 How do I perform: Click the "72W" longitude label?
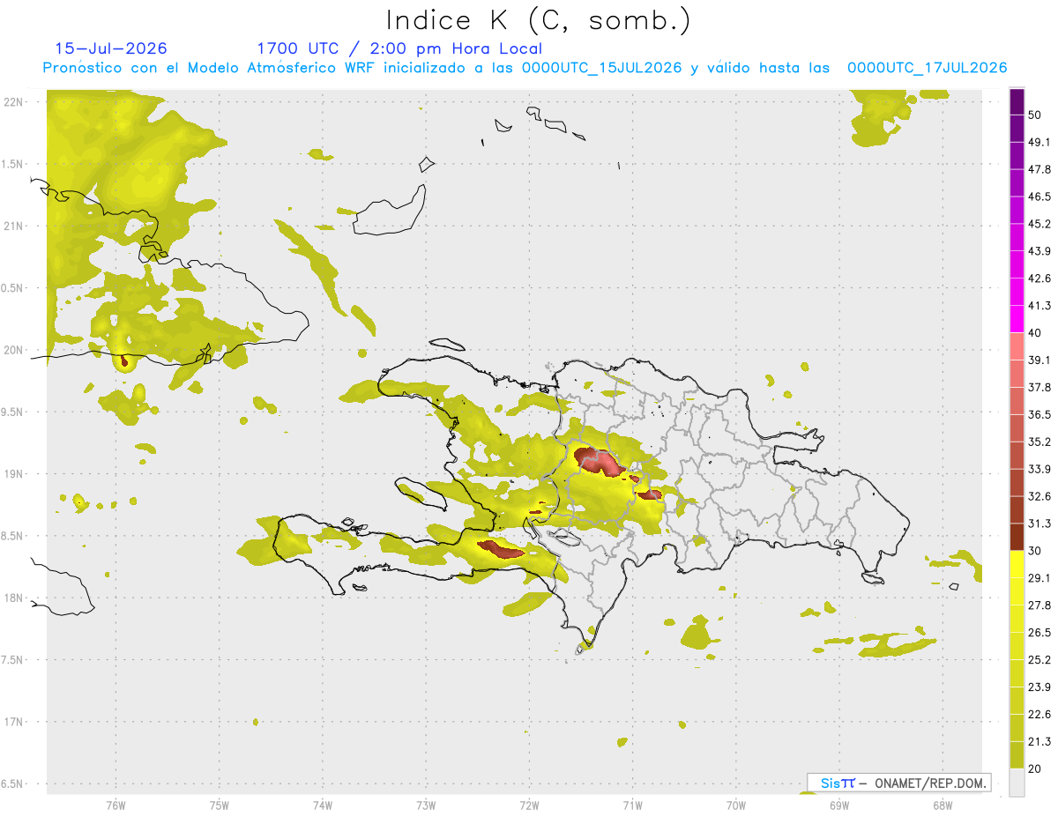[x=529, y=806]
